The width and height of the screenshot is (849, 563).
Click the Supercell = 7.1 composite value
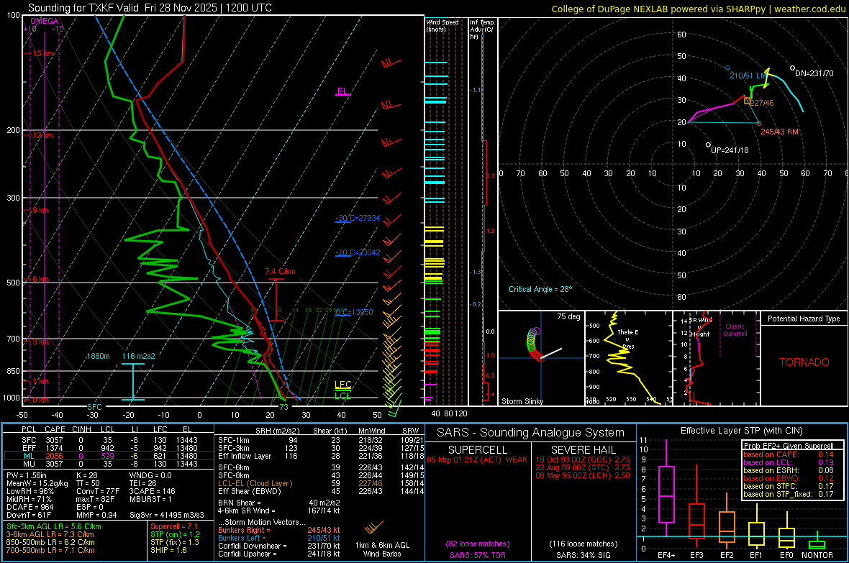coord(174,526)
